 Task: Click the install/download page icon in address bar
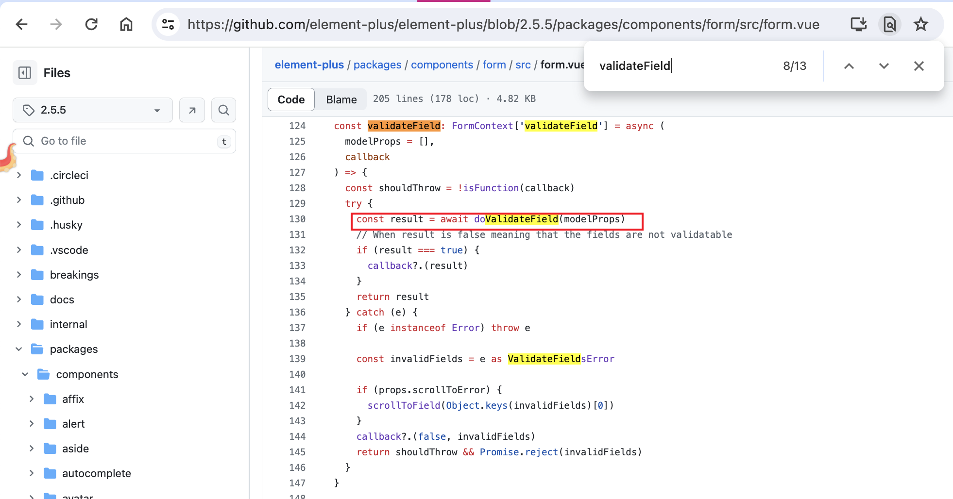tap(858, 24)
